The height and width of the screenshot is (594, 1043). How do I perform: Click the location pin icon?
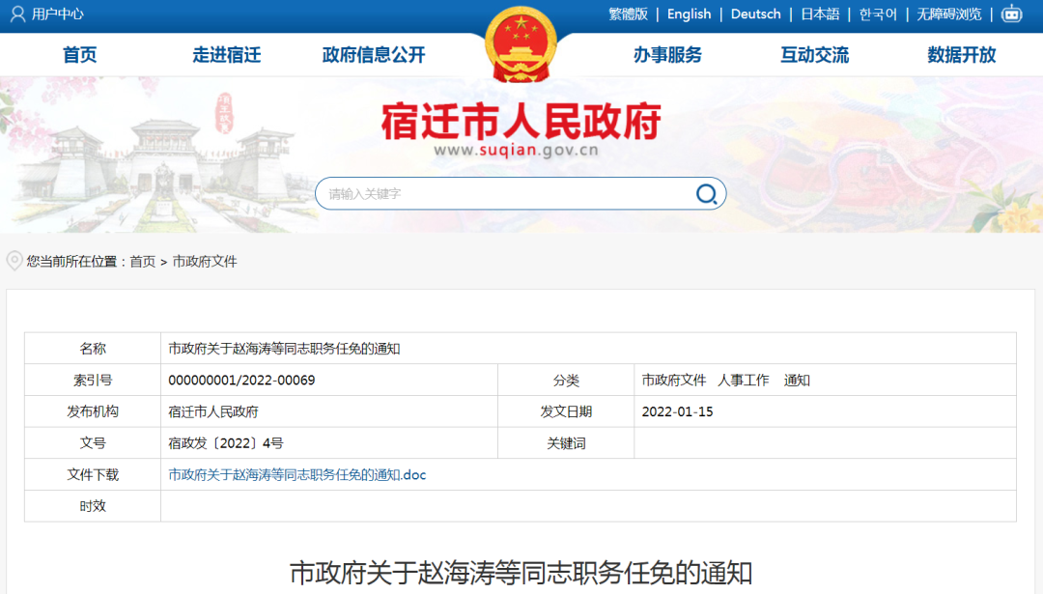pos(14,261)
